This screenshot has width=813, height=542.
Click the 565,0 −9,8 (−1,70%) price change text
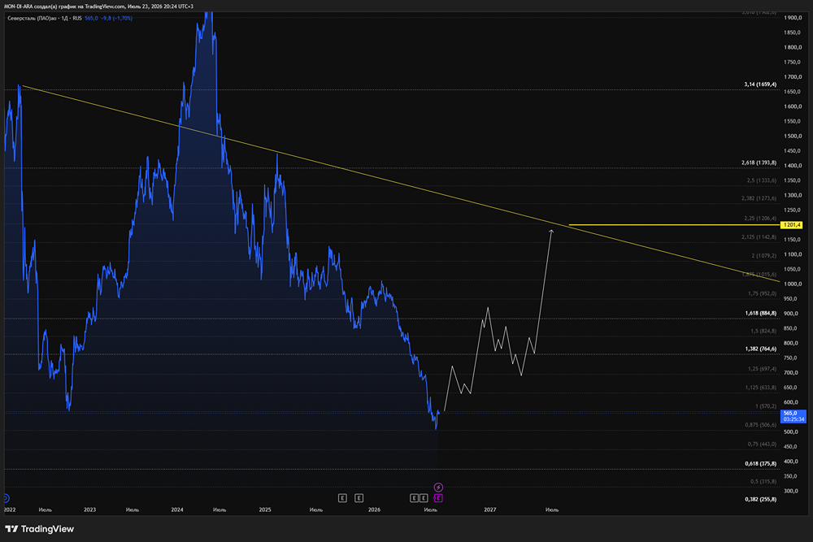tap(108, 18)
